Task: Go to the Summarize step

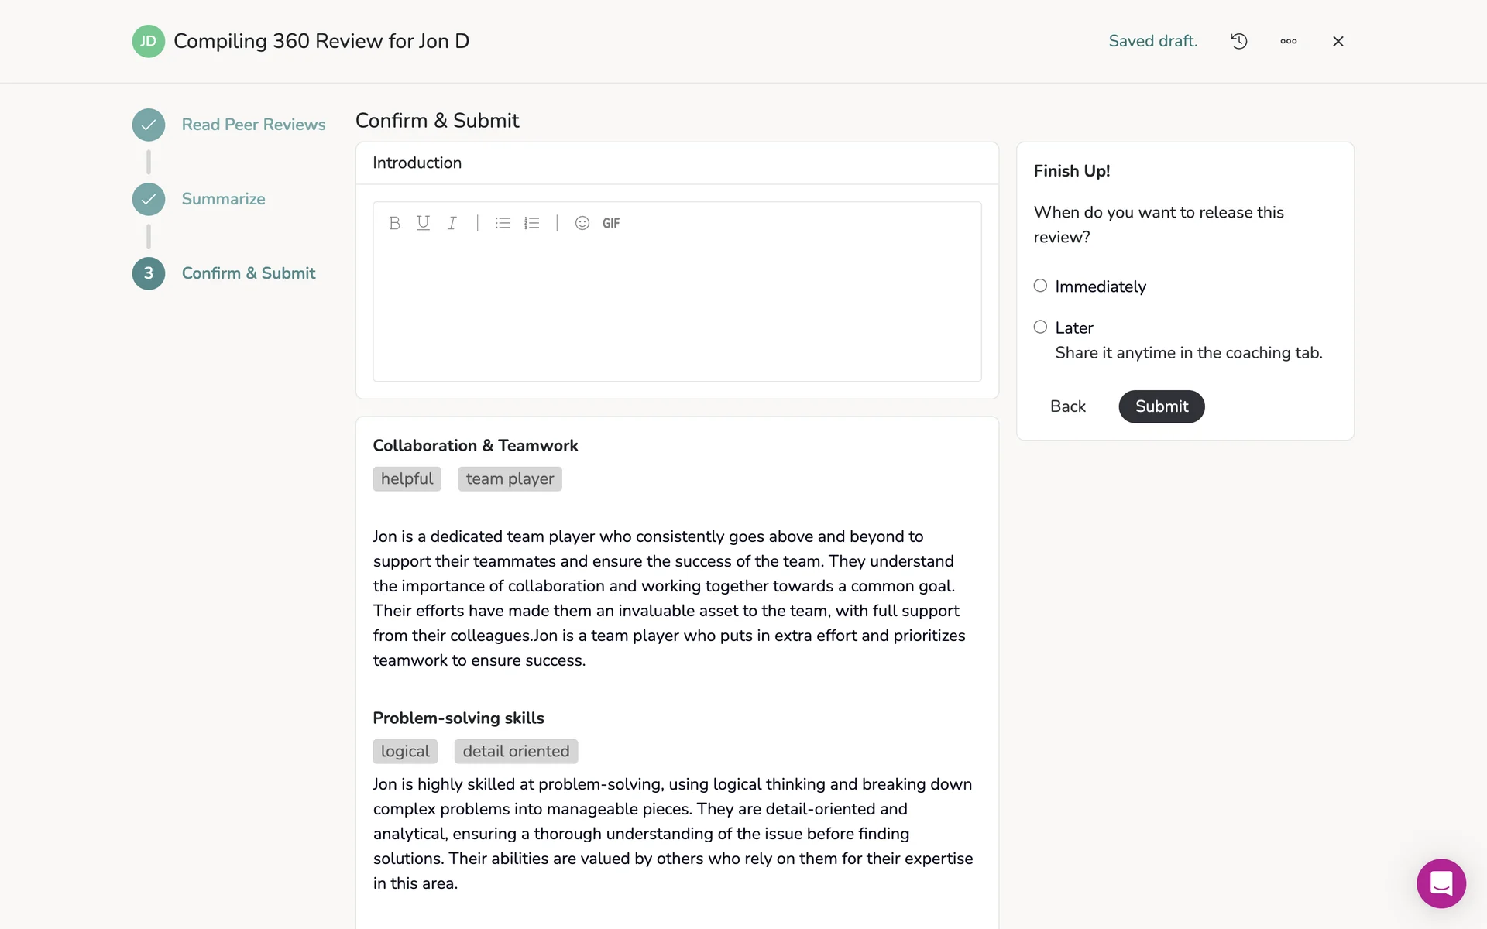Action: 223,199
